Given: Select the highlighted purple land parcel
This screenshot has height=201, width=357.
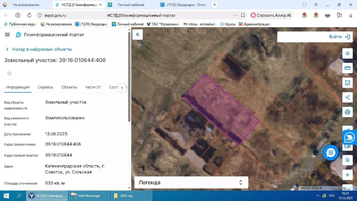Looking at the screenshot, I should 222,110.
